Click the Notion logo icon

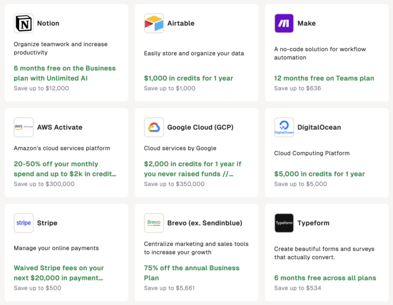[x=23, y=23]
